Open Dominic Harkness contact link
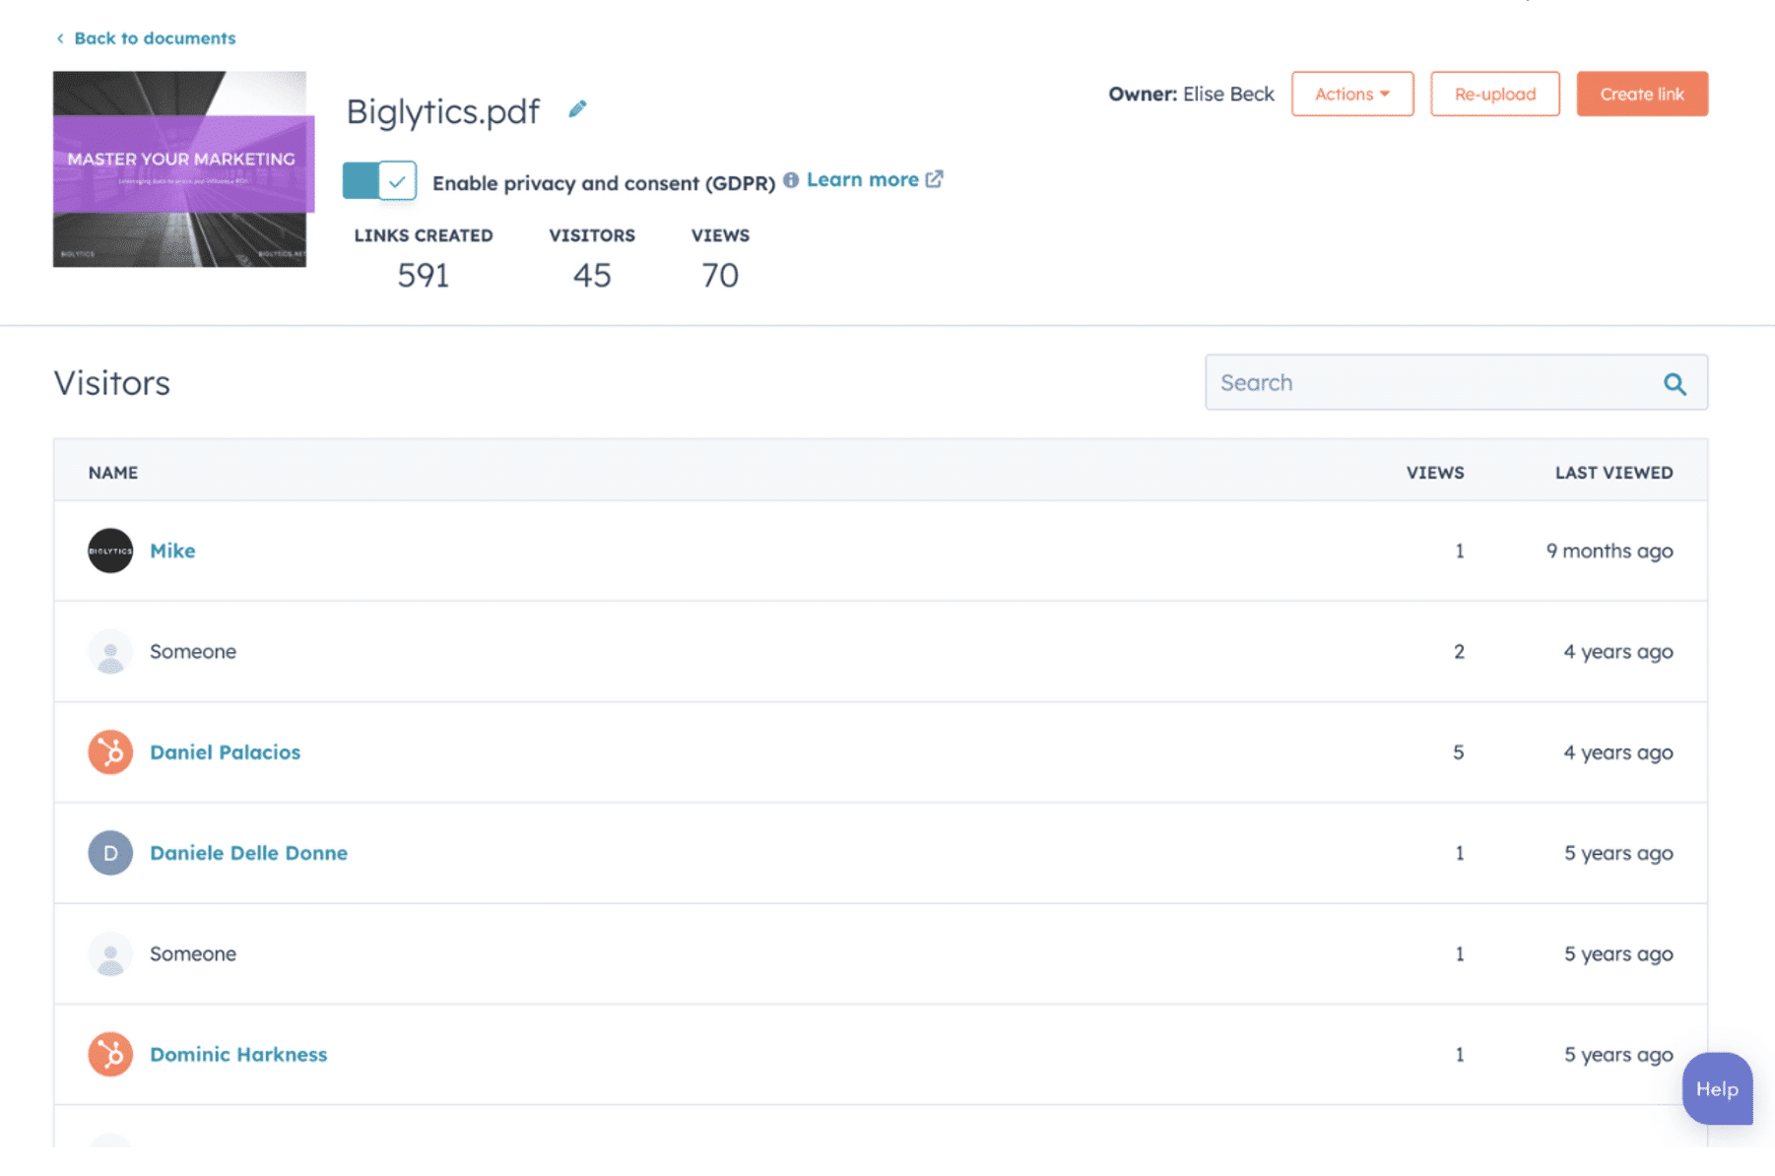This screenshot has height=1176, width=1775. coord(238,1055)
